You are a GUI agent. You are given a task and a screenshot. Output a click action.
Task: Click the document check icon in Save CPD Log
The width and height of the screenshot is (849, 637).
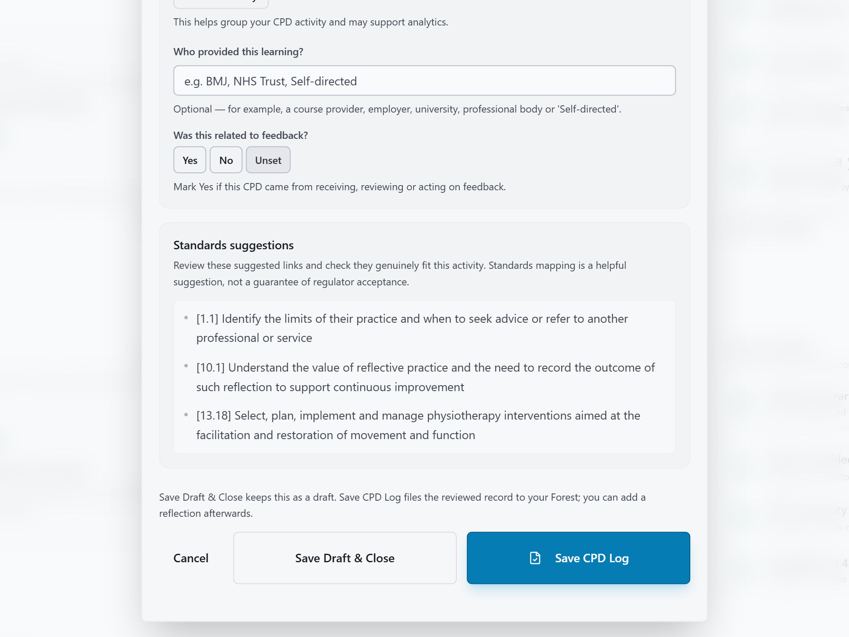click(x=535, y=558)
